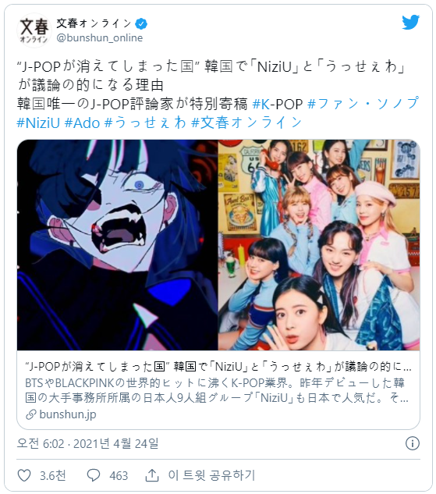
Task: Click the Twitter bird logo
Action: pyautogui.click(x=410, y=22)
